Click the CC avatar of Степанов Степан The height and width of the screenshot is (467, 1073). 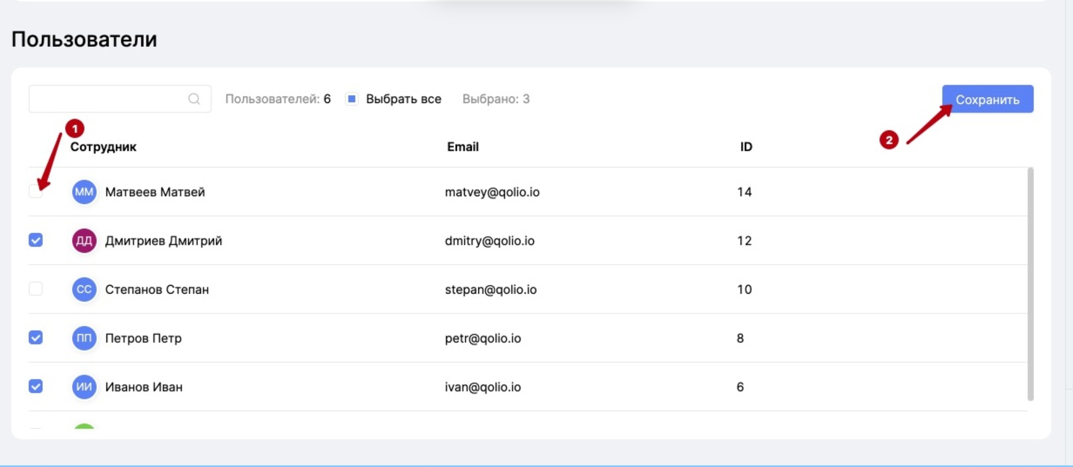(x=84, y=289)
